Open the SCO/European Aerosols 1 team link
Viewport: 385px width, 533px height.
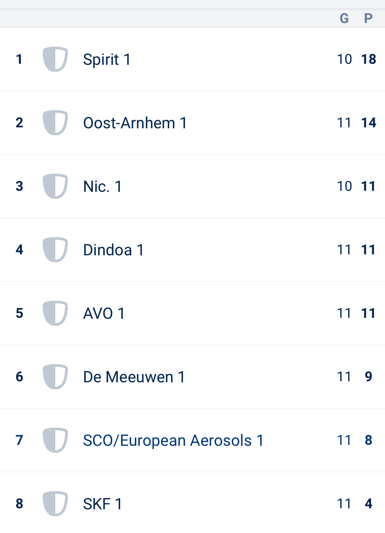pyautogui.click(x=173, y=441)
